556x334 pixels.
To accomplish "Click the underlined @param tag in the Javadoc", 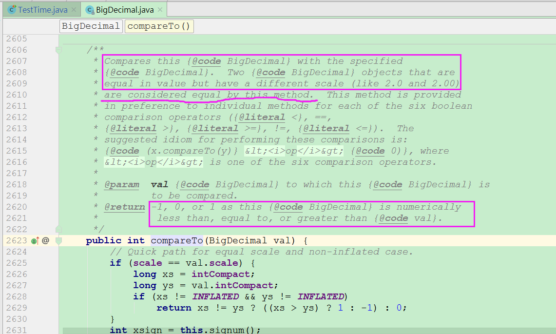I will [122, 184].
